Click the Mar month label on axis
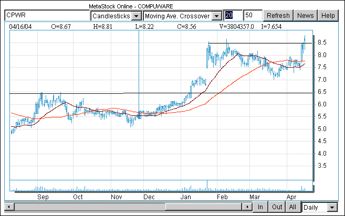This screenshot has height=216, width=345. 255,197
